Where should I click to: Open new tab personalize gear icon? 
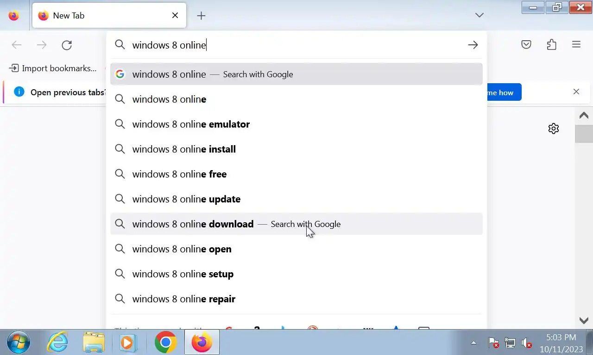click(x=554, y=129)
